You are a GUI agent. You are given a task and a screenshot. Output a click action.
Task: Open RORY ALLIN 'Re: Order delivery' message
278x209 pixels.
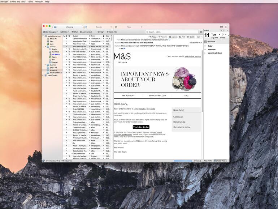coord(87,52)
